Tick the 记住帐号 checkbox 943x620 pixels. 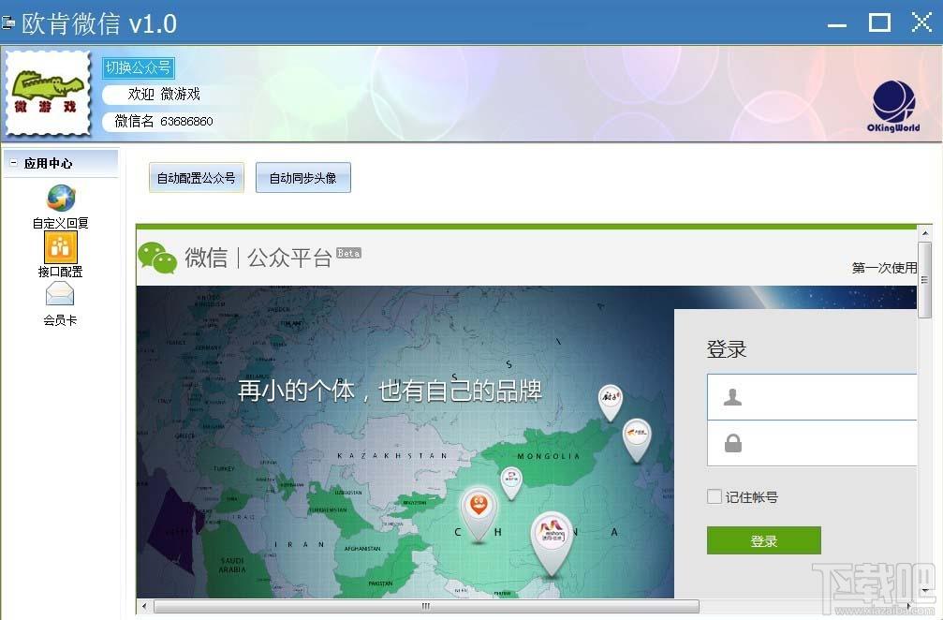pos(714,496)
